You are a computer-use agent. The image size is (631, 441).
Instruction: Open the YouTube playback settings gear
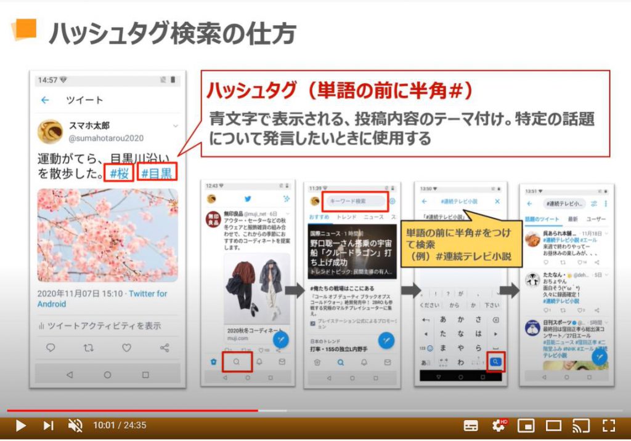click(x=499, y=425)
